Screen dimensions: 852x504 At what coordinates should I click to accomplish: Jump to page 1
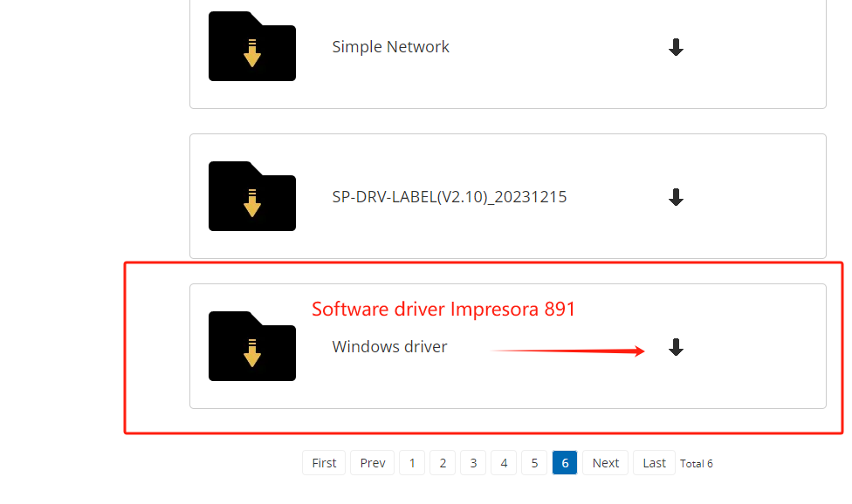point(412,463)
